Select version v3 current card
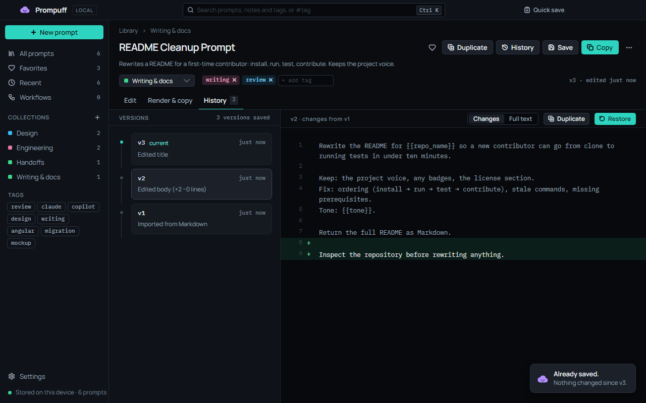 (x=201, y=149)
